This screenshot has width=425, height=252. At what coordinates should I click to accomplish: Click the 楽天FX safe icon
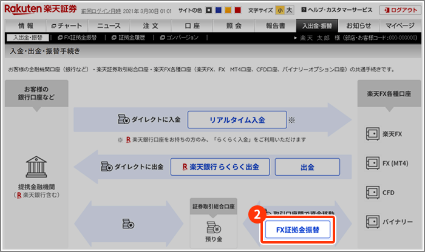pyautogui.click(x=373, y=134)
